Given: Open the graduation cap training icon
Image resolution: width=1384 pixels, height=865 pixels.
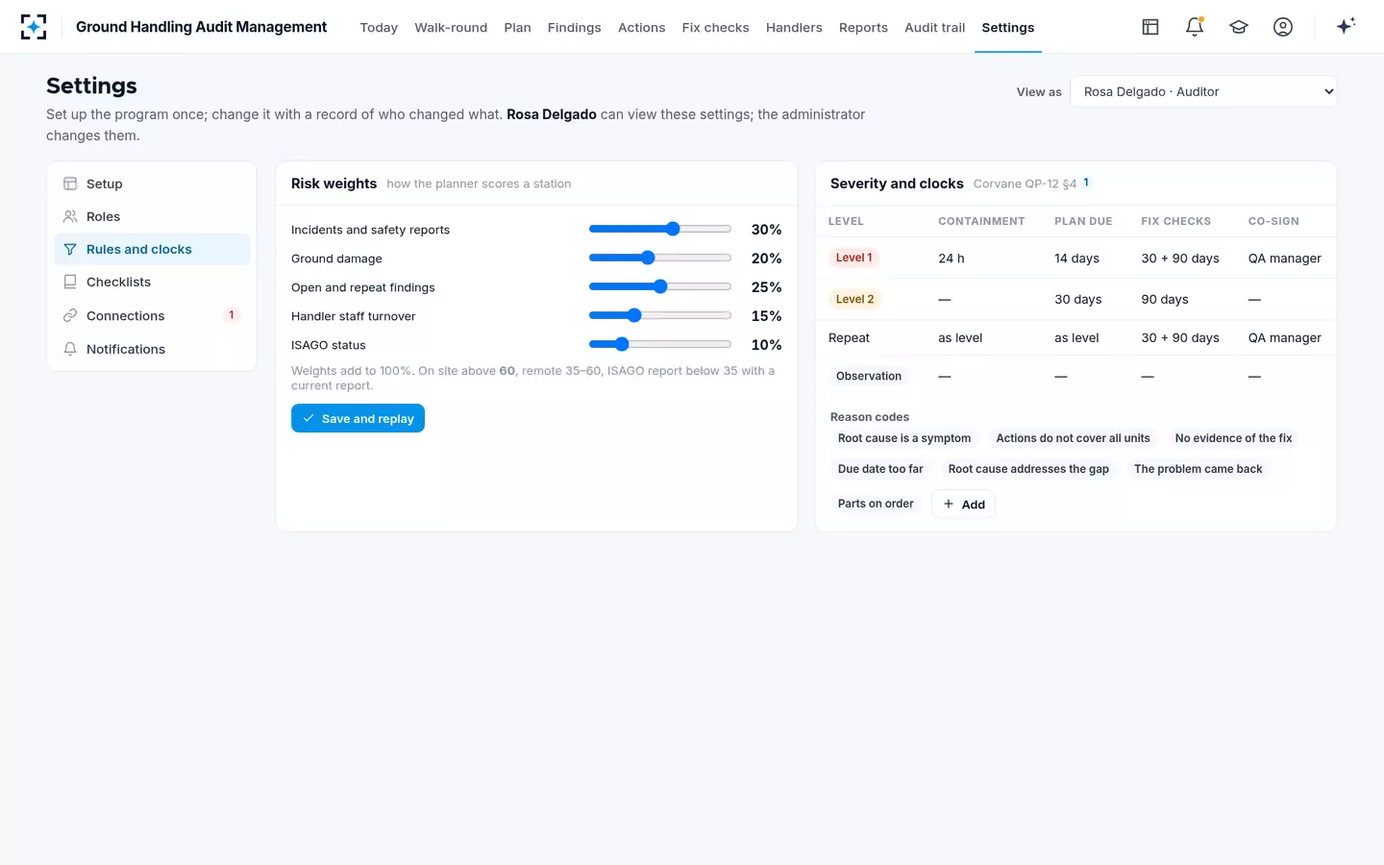Looking at the screenshot, I should coord(1239,27).
